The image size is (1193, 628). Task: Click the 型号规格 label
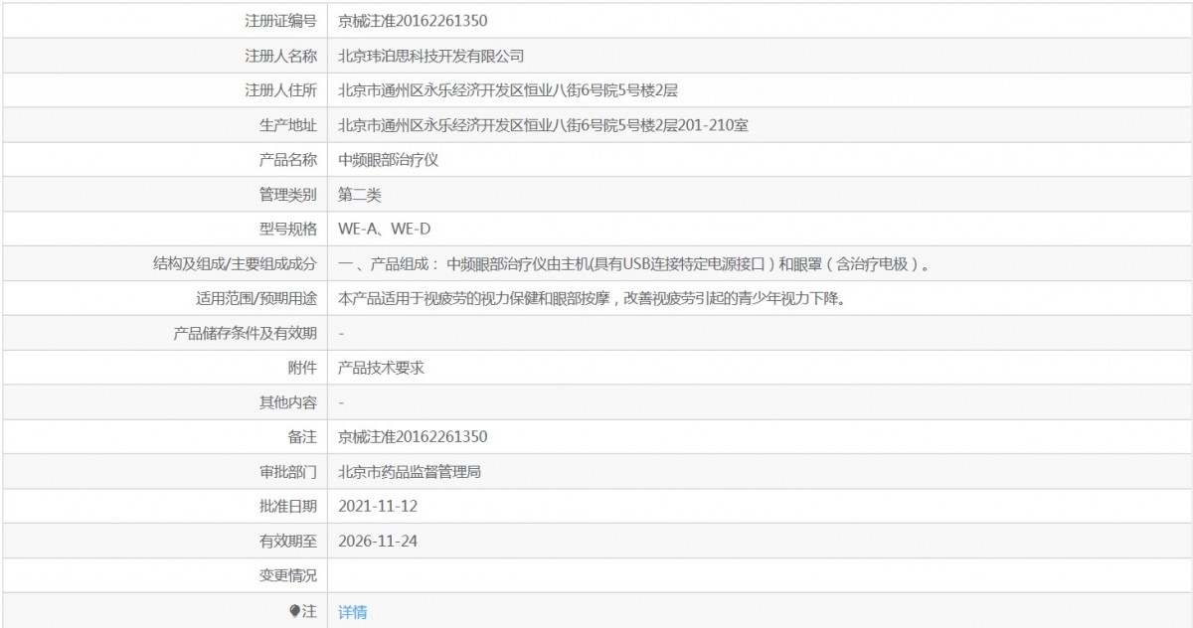287,230
